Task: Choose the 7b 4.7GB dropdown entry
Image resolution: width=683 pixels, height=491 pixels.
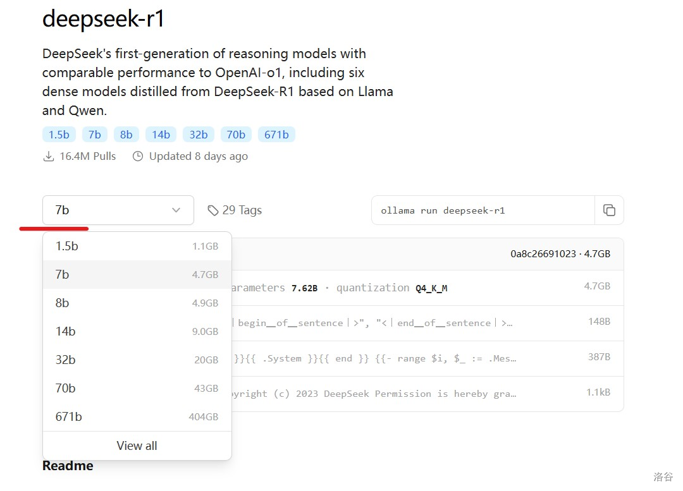Action: [137, 275]
